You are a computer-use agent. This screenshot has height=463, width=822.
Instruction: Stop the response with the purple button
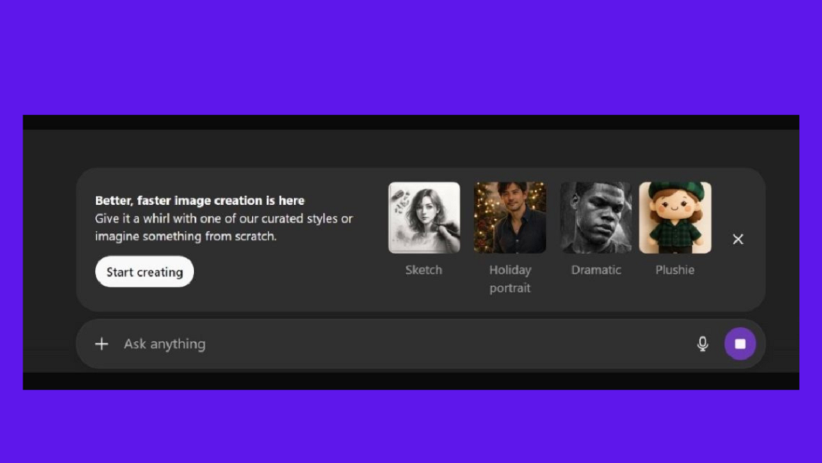click(x=740, y=344)
